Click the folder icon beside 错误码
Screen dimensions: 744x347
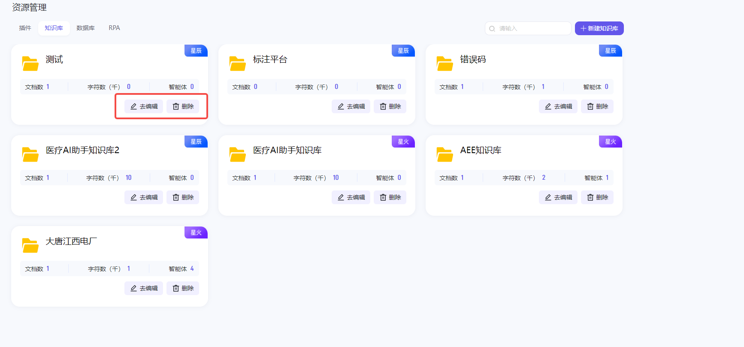point(445,63)
